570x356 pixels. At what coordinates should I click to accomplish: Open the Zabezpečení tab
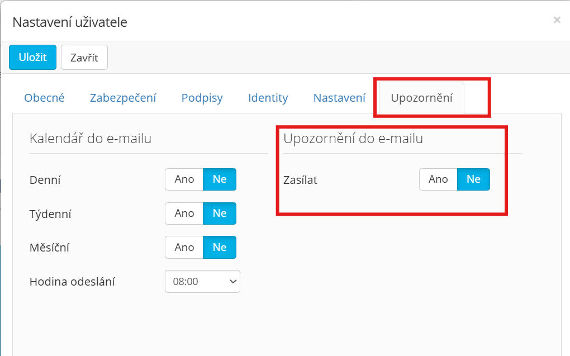(123, 98)
